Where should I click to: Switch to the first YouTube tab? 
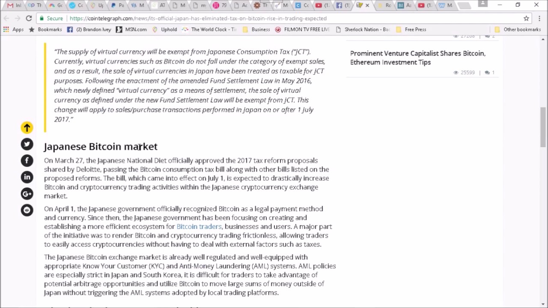(x=322, y=6)
